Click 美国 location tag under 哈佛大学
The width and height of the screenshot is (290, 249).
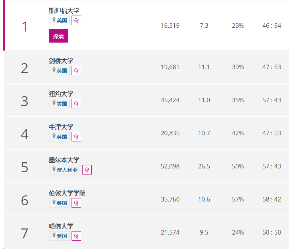(59, 236)
